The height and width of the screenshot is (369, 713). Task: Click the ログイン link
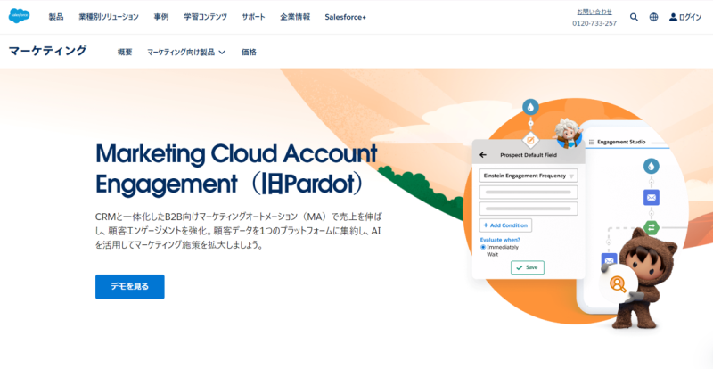click(690, 17)
